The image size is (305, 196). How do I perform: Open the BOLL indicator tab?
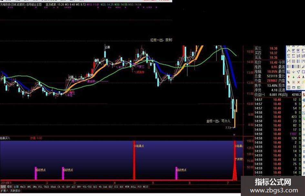point(133,187)
